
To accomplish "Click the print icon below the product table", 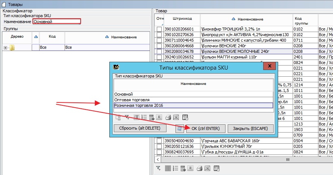I will point(199,169).
